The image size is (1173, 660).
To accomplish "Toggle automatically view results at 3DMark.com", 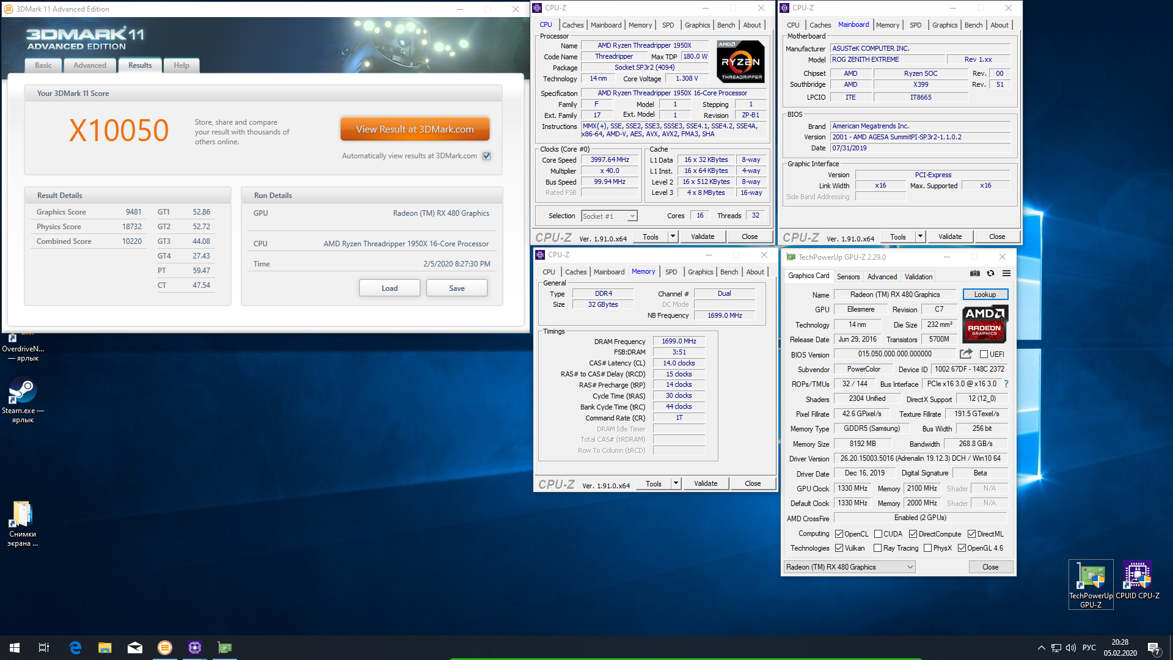I will tap(487, 156).
